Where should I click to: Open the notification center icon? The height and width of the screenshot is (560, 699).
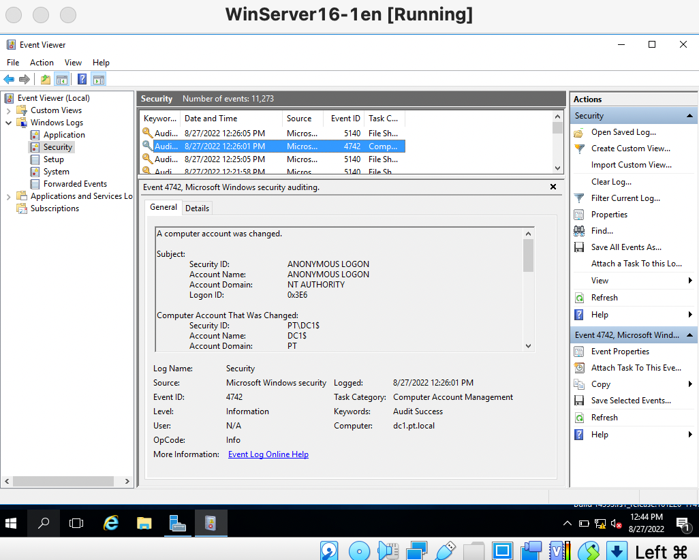683,523
